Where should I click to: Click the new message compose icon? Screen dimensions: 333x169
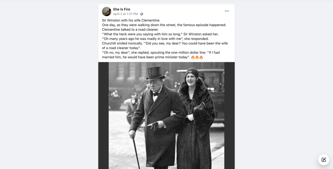(324, 160)
